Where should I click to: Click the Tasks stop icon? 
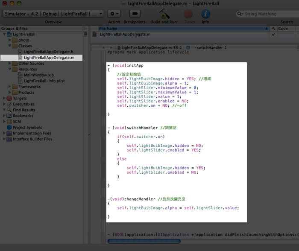pos(188,14)
